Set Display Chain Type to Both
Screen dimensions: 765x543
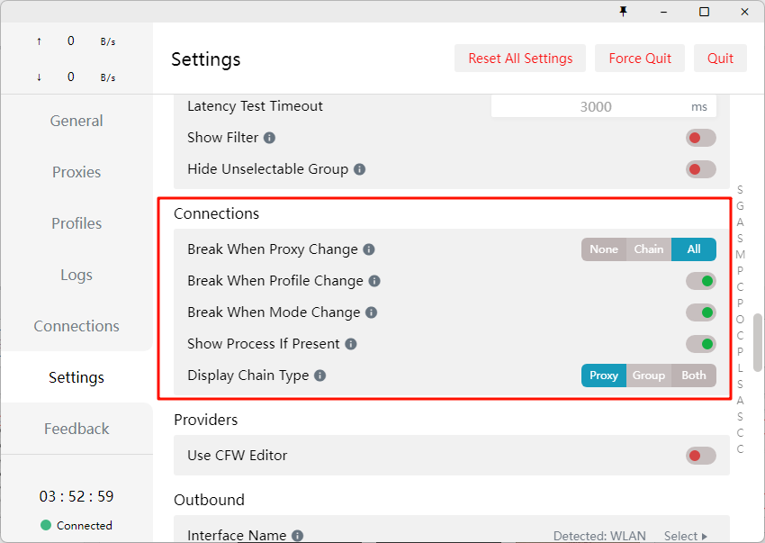click(x=693, y=376)
